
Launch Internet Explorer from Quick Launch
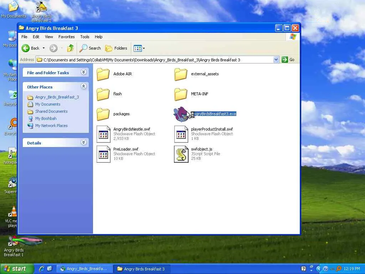tap(42, 269)
